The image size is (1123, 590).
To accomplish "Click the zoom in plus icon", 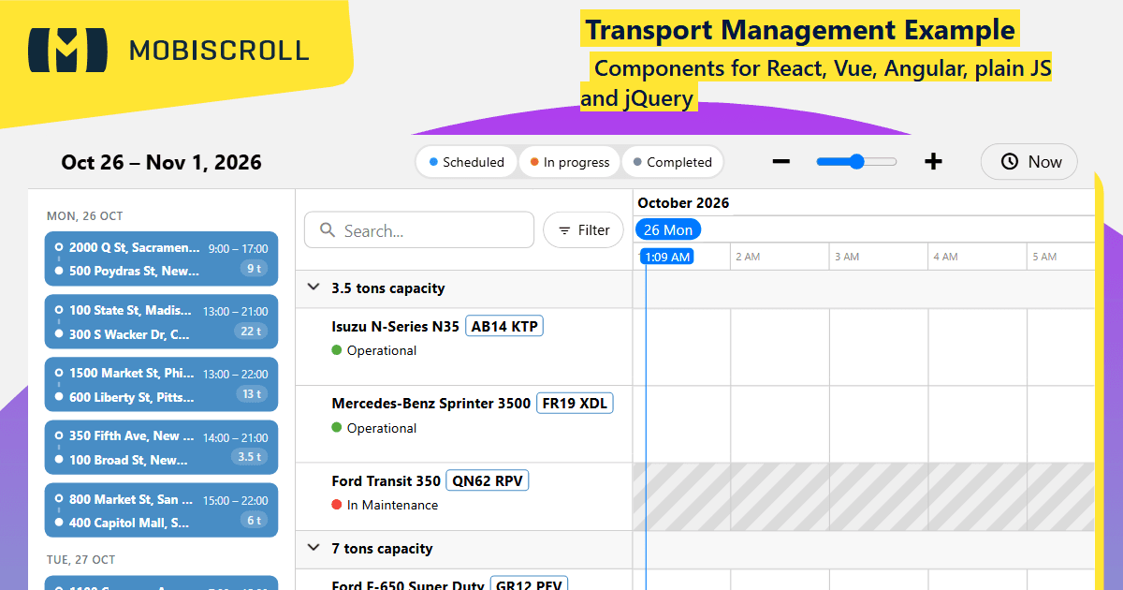I will pyautogui.click(x=933, y=162).
